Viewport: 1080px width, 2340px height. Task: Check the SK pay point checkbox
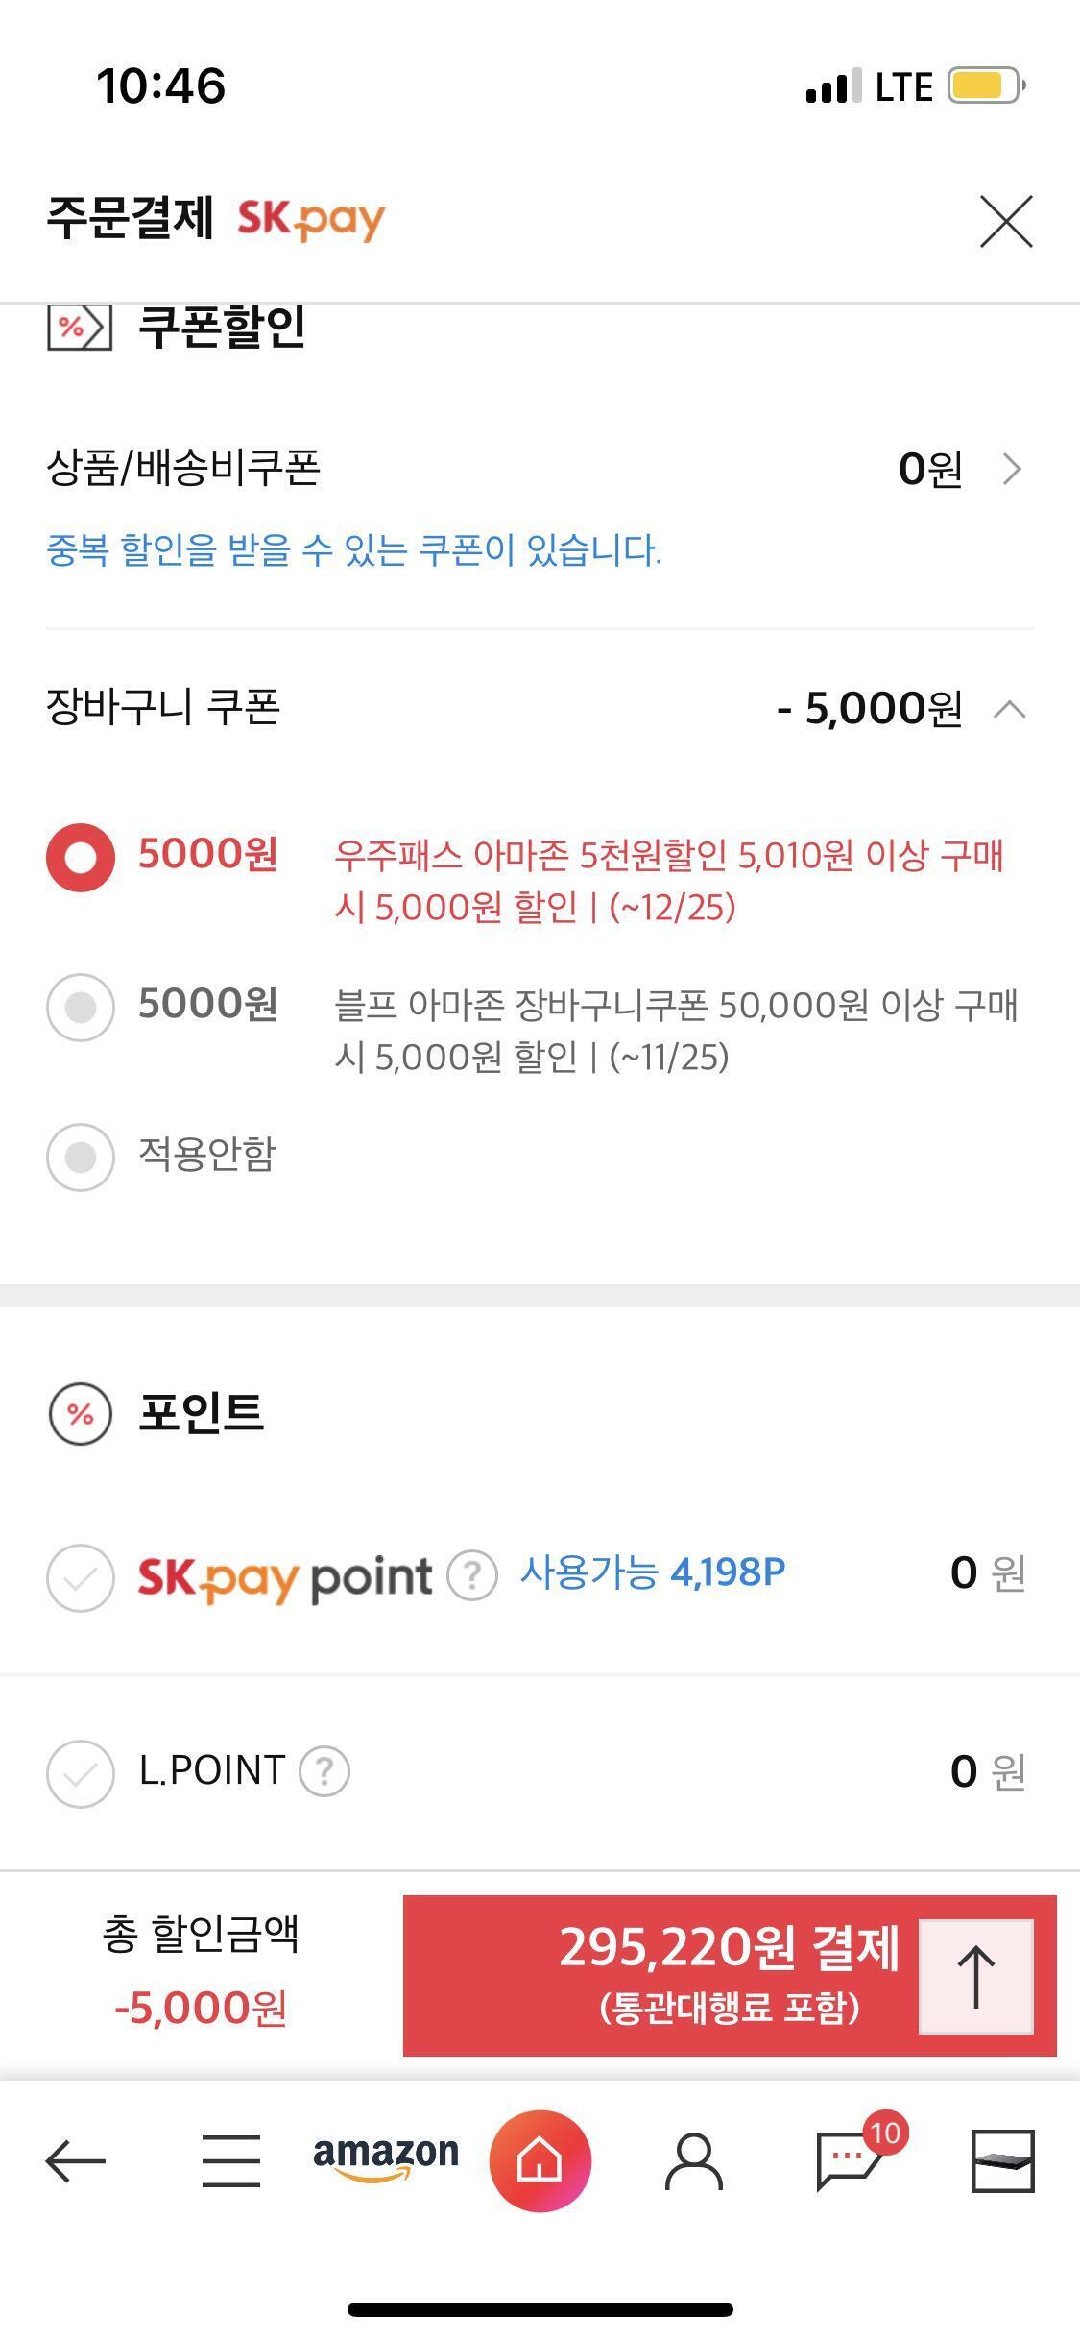[x=81, y=1578]
